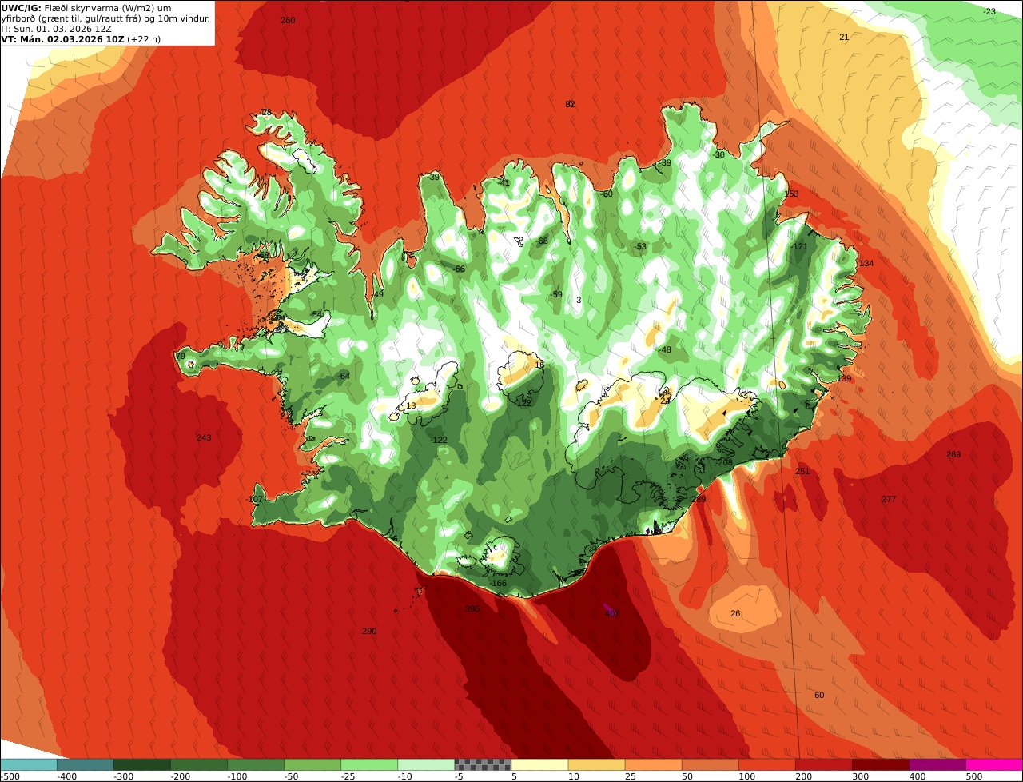The width and height of the screenshot is (1023, 782).
Task: Click the value -39 at Skagi peninsula
Action: pyautogui.click(x=433, y=177)
